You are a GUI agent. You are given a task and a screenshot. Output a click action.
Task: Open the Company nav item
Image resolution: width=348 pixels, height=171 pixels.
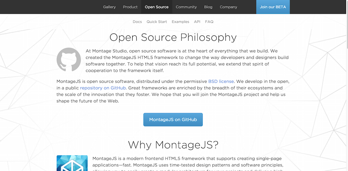(x=228, y=7)
